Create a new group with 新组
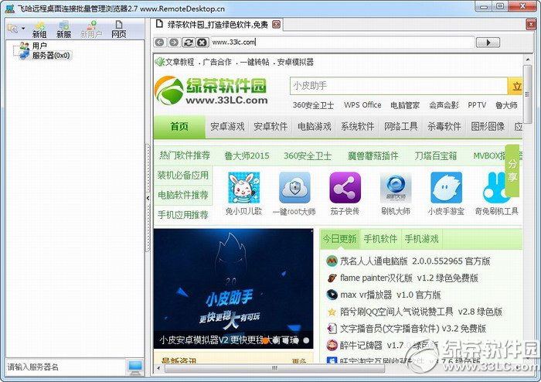Screen dimensions: 541x382 [x=39, y=29]
